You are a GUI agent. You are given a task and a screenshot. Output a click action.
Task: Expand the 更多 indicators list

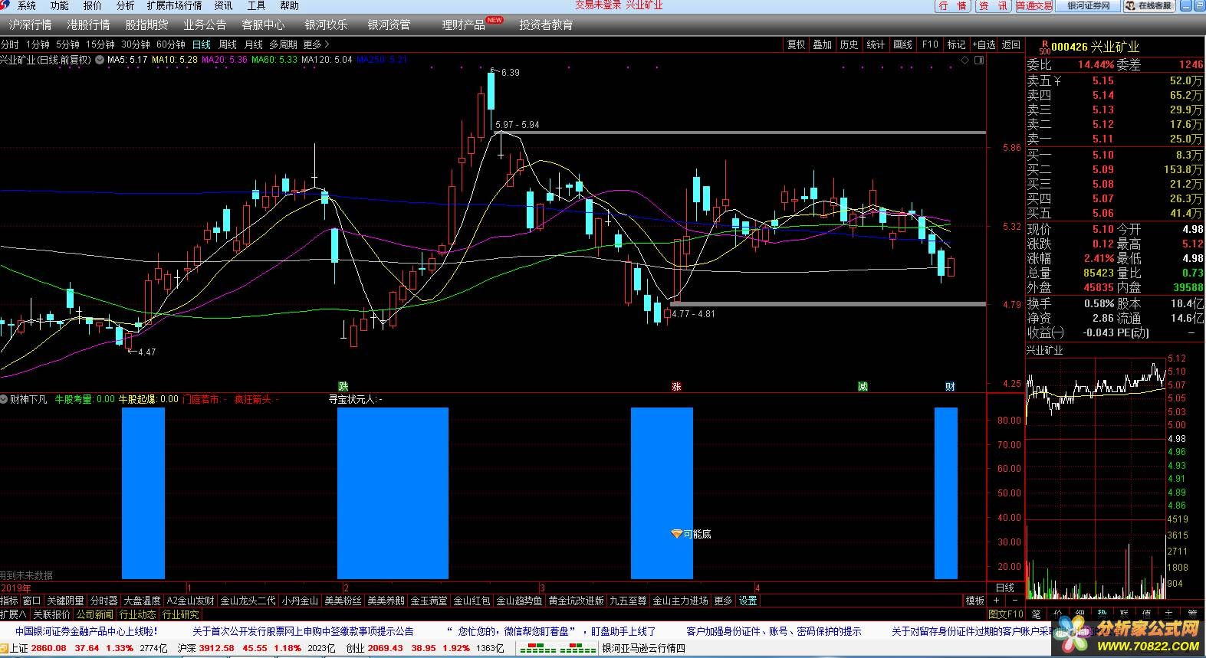tap(723, 601)
